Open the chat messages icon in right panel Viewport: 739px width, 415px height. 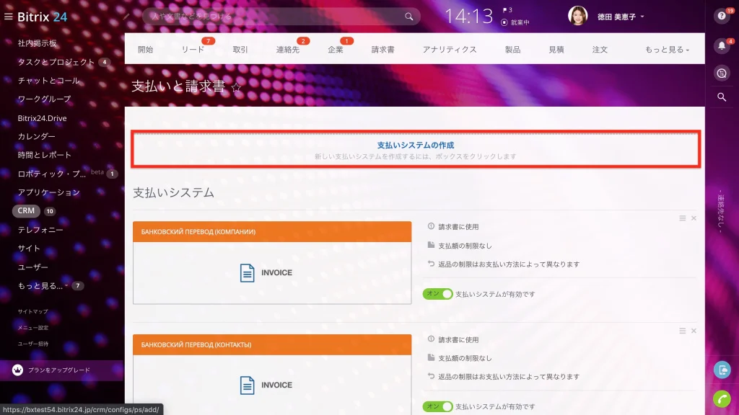point(722,73)
